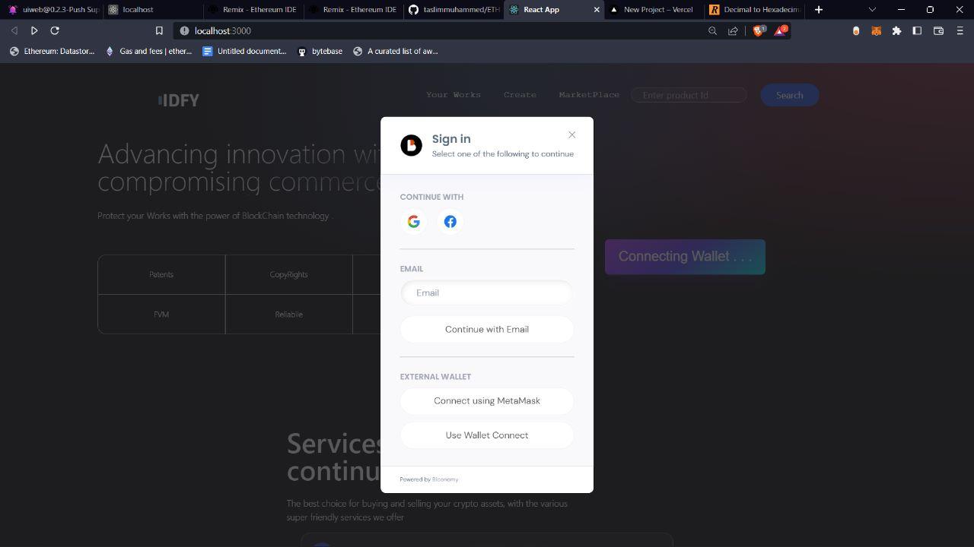Click Continue with Email button
The image size is (974, 547).
(x=487, y=329)
